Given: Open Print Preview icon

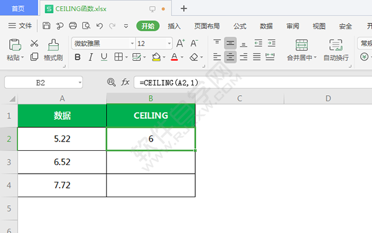Looking at the screenshot, I should [x=86, y=25].
